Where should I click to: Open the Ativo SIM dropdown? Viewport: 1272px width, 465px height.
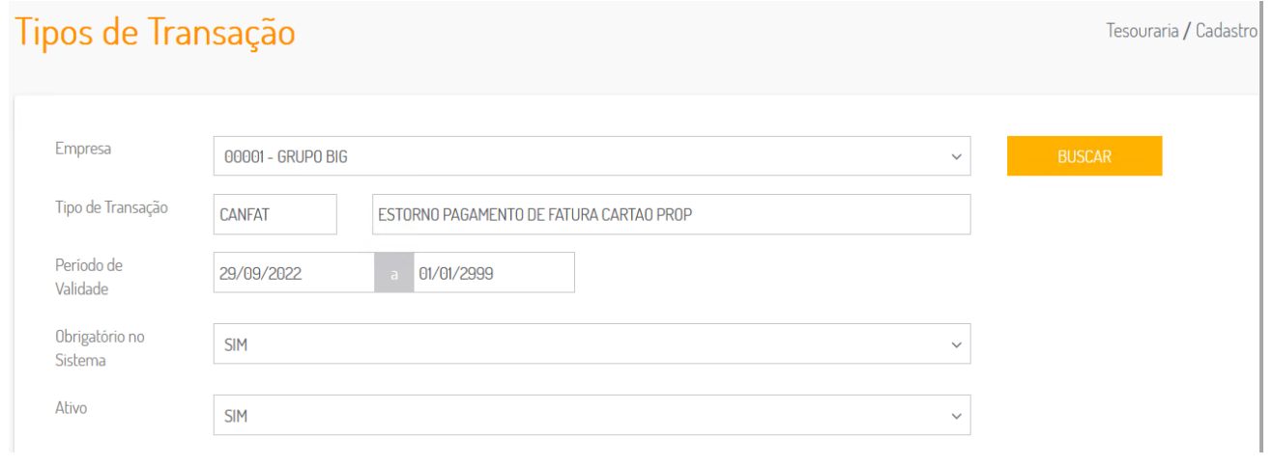[x=580, y=417]
